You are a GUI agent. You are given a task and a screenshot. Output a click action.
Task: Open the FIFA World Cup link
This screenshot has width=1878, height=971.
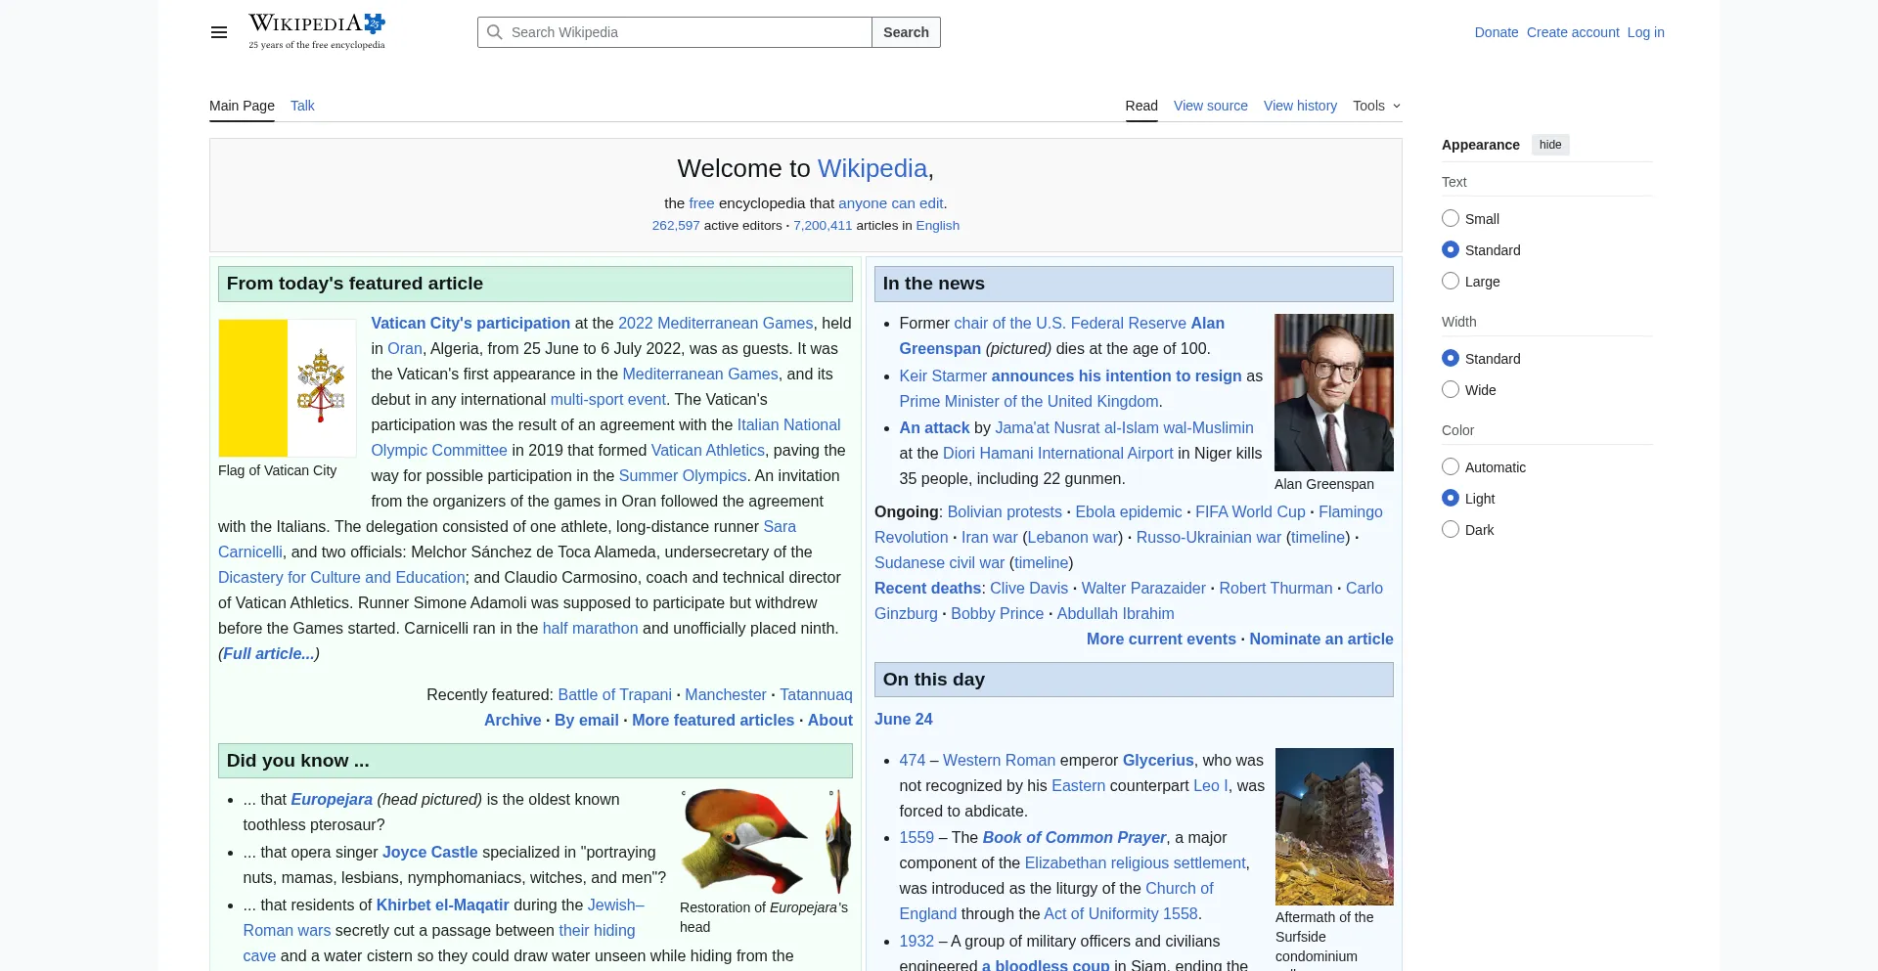pyautogui.click(x=1250, y=511)
